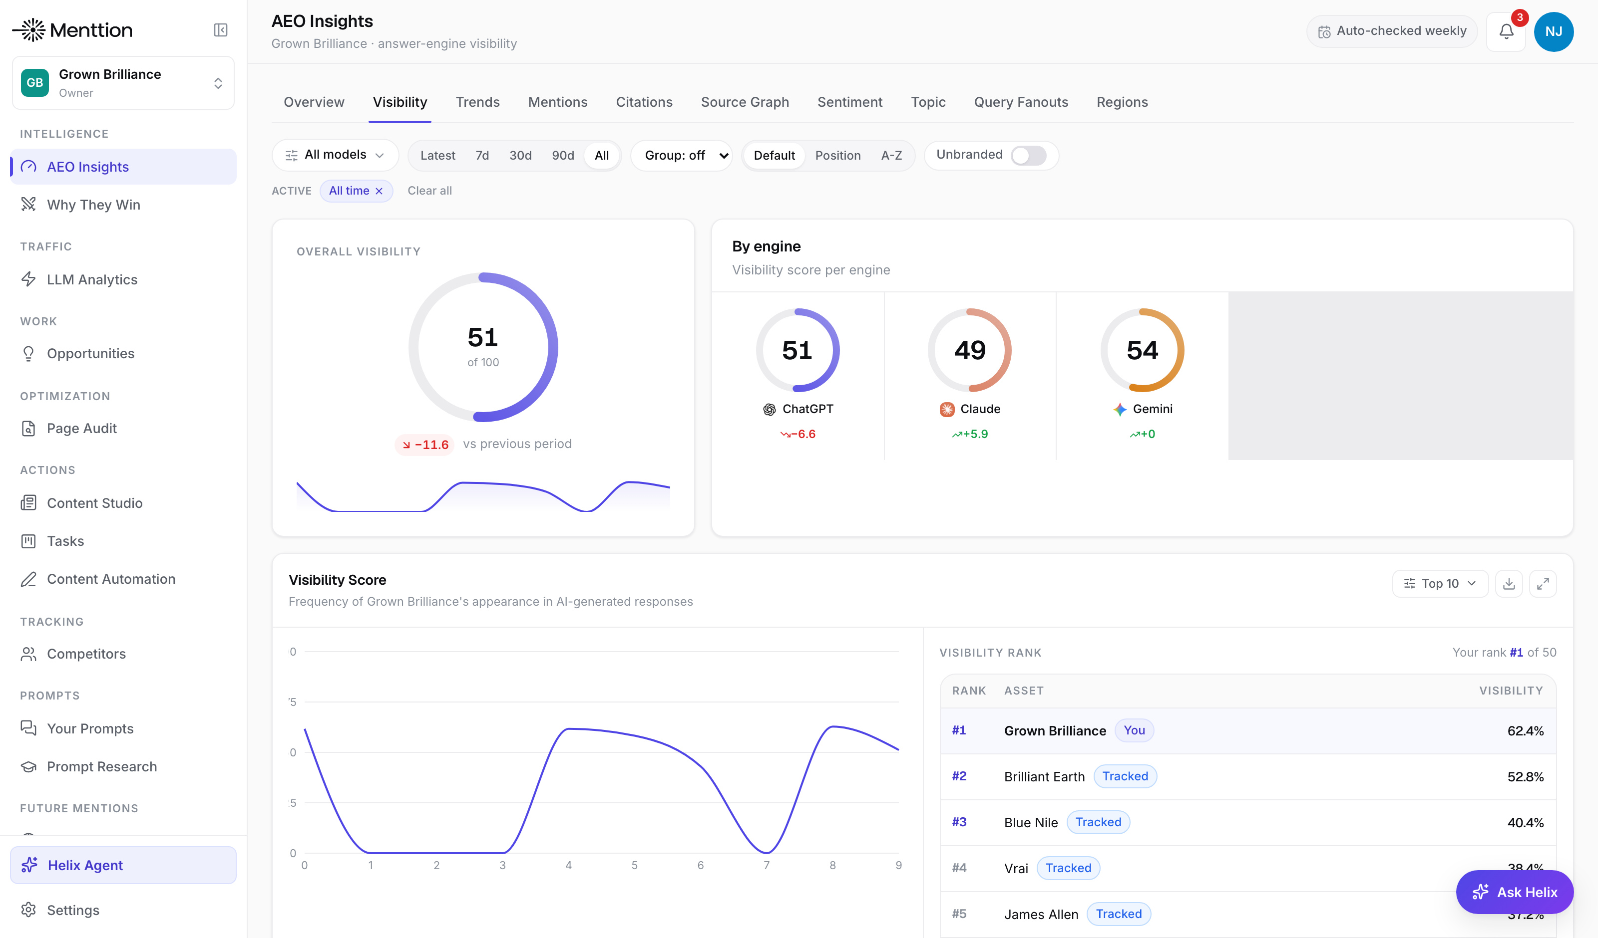The height and width of the screenshot is (938, 1598).
Task: Collapse the sidebar panel icon
Action: pos(220,30)
